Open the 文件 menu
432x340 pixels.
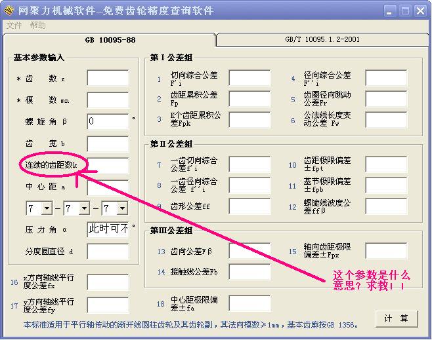pos(14,26)
